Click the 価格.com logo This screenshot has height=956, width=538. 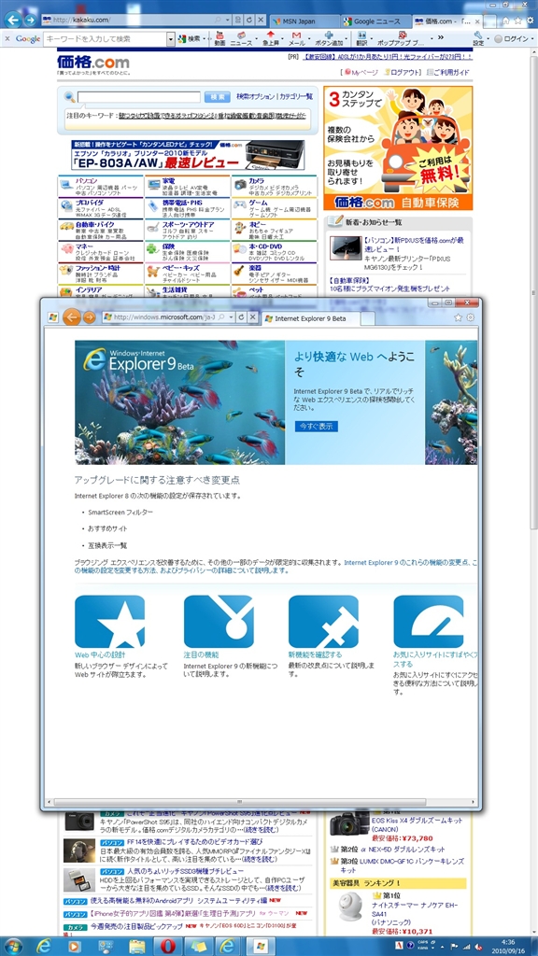pos(93,63)
